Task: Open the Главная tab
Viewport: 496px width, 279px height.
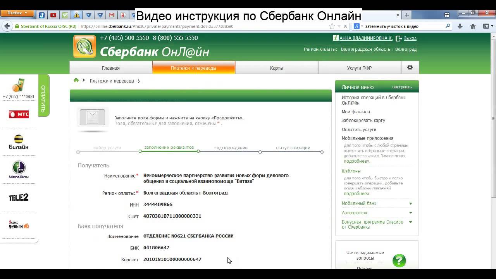Action: click(x=111, y=68)
